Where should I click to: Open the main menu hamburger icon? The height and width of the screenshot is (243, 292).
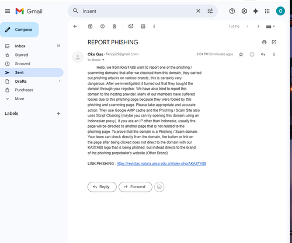tap(8, 11)
